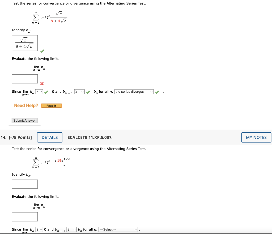Open question 14 limit comparison '?' dropdown
272x234 pixels.
click(39, 229)
